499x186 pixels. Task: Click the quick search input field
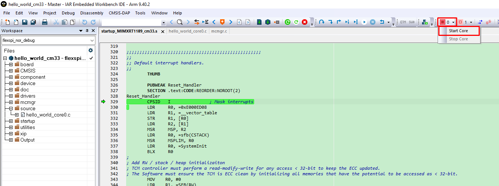pos(131,22)
